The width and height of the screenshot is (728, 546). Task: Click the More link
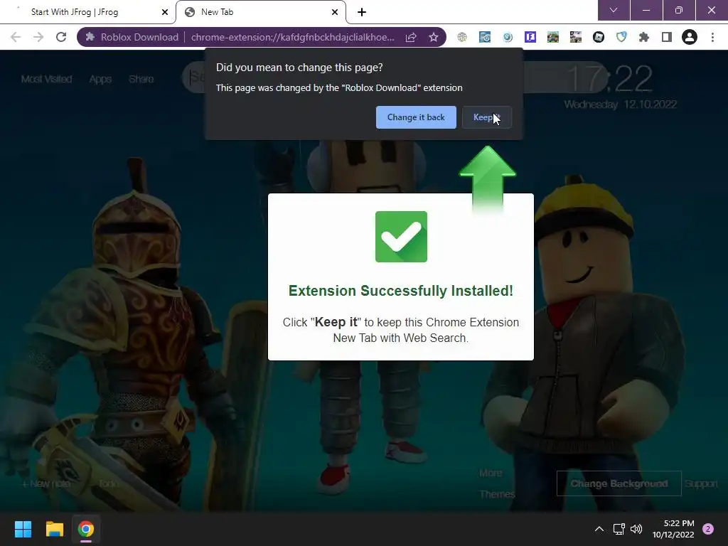(x=491, y=473)
